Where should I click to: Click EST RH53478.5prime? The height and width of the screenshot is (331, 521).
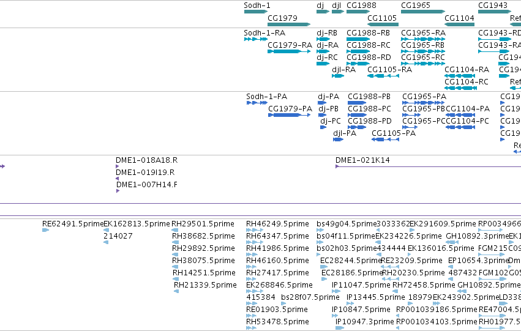point(277,322)
